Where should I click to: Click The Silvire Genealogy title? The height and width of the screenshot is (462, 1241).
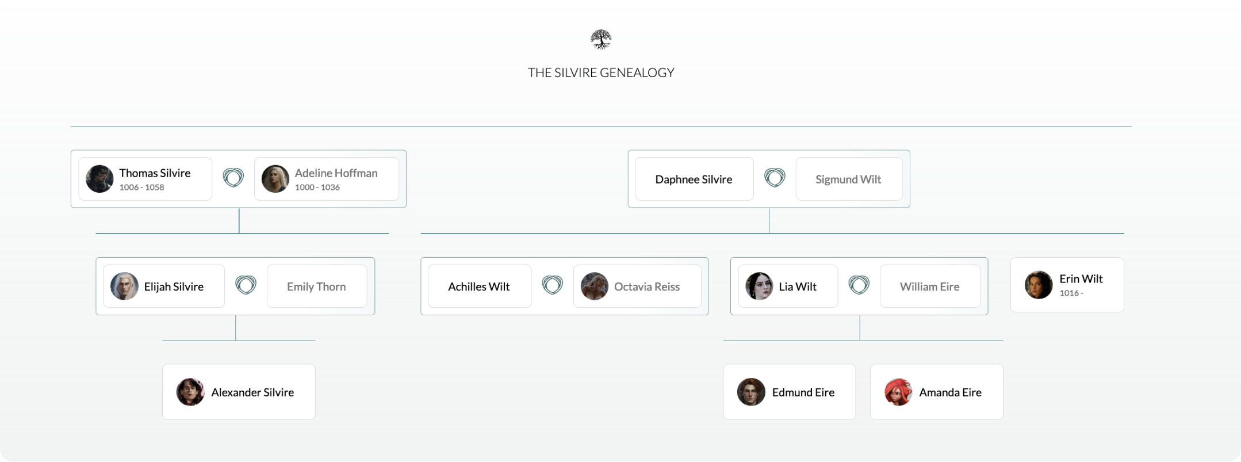(x=601, y=72)
